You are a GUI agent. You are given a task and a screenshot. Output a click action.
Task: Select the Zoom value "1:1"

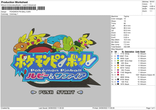tap(151, 11)
